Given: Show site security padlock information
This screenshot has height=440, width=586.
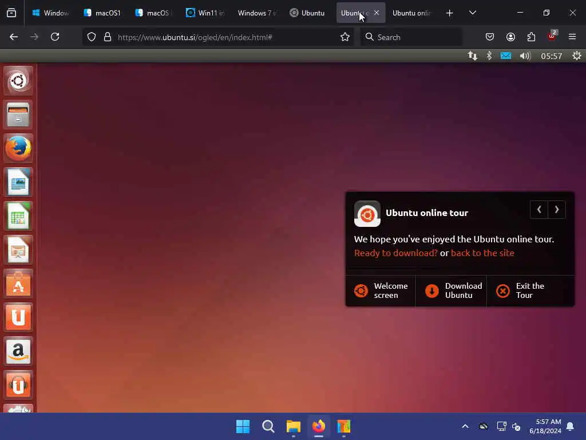Looking at the screenshot, I should point(108,37).
